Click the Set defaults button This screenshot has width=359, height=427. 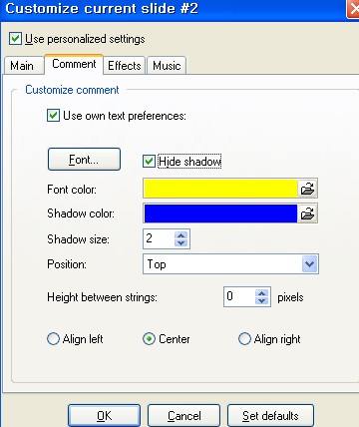tap(270, 416)
